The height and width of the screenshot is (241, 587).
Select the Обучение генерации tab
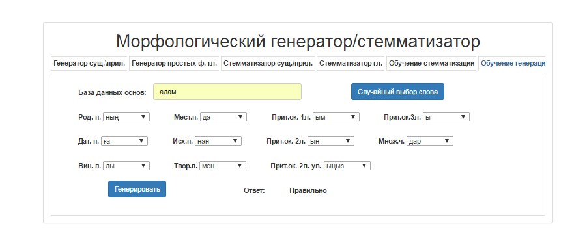(x=513, y=64)
